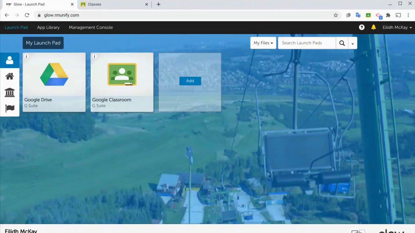Click the grey extension icon beside bookmark star
The image size is (415, 233).
coord(348,15)
